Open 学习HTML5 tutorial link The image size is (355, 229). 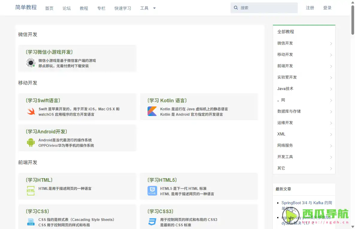pos(162,180)
